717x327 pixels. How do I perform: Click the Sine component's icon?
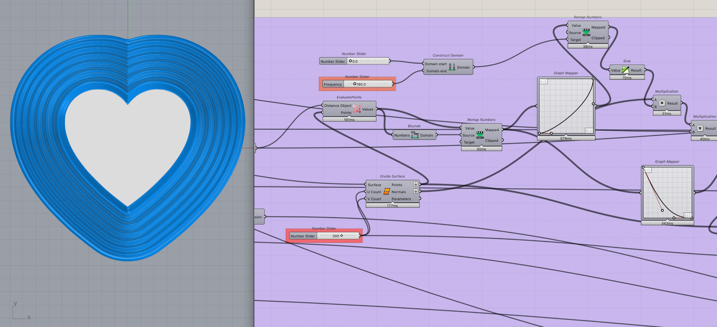[625, 70]
